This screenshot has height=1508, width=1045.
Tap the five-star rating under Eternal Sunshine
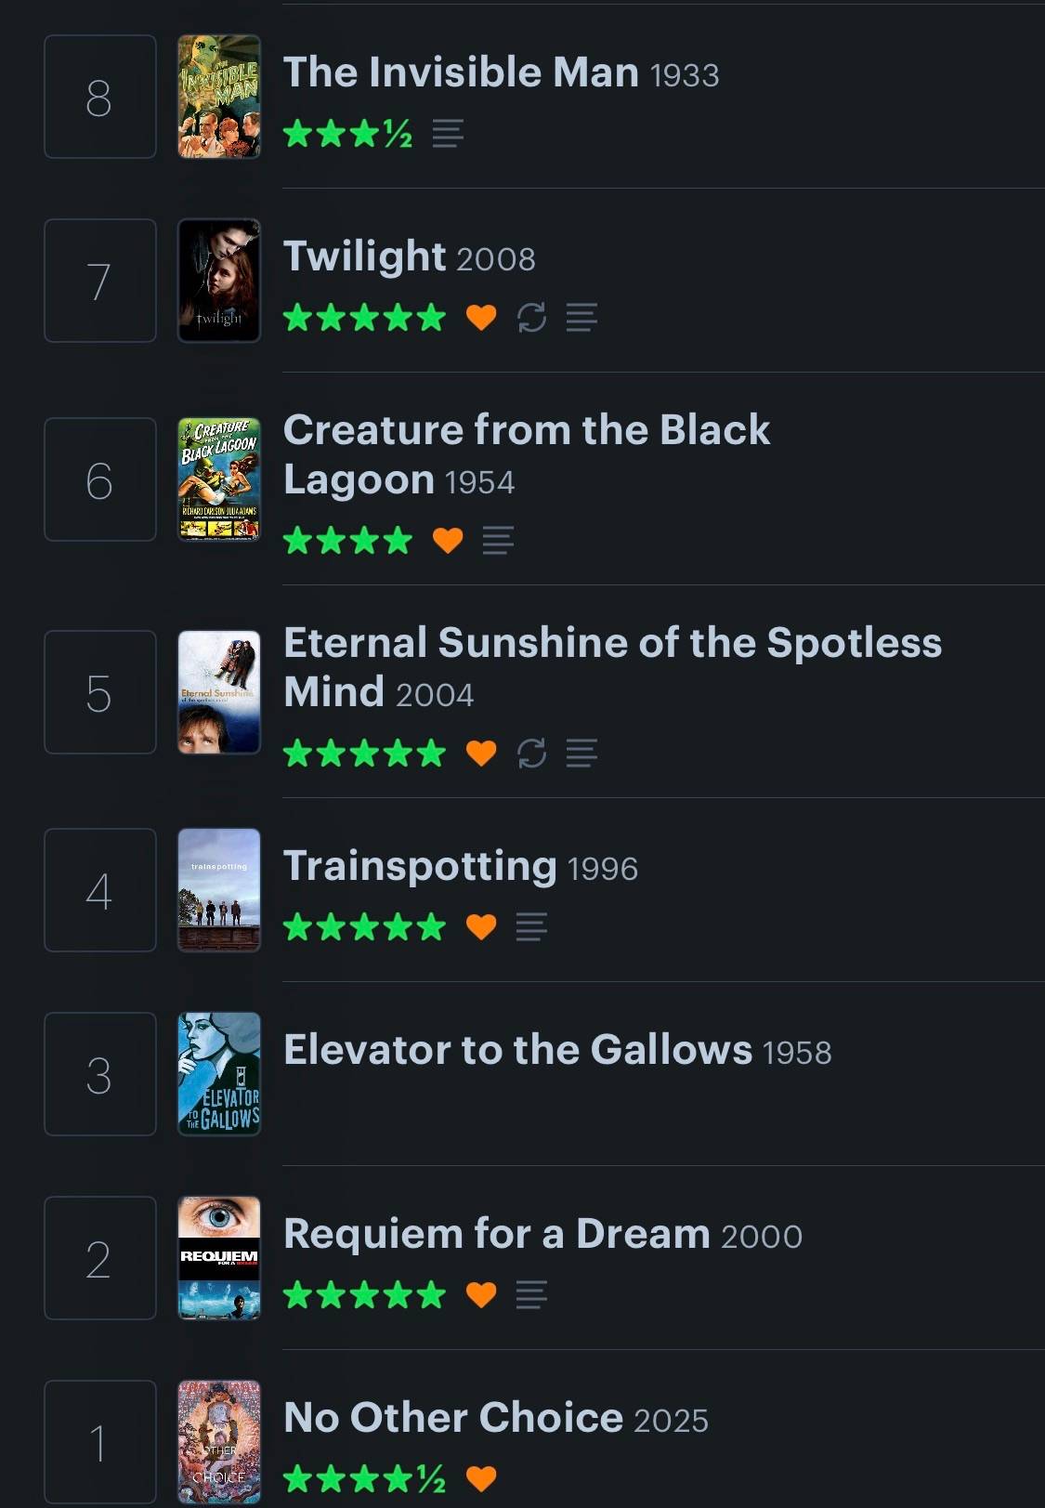364,753
